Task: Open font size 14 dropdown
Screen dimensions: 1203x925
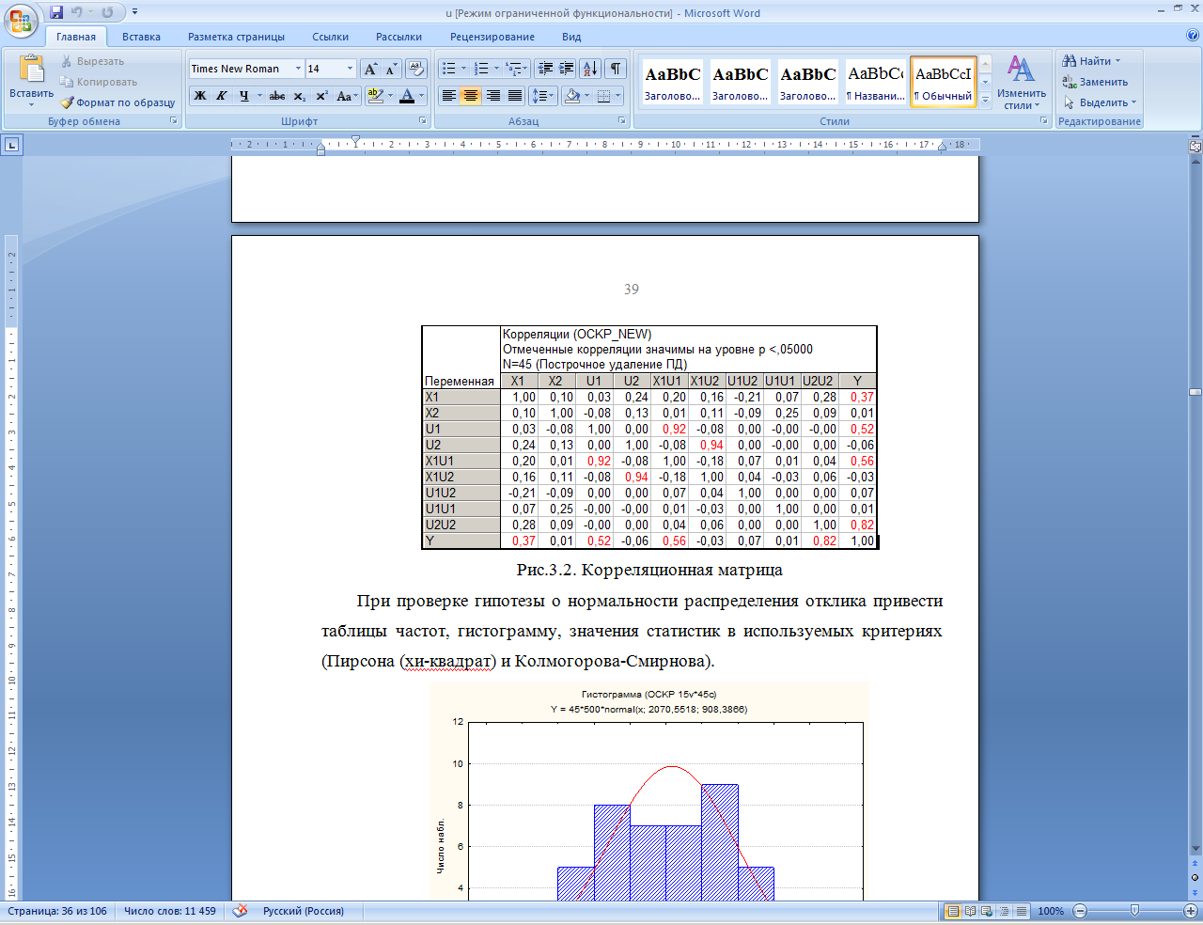Action: (350, 69)
